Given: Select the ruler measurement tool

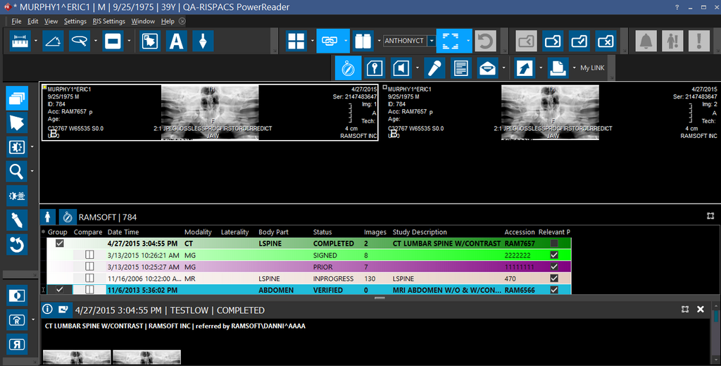Looking at the screenshot, I should point(19,42).
